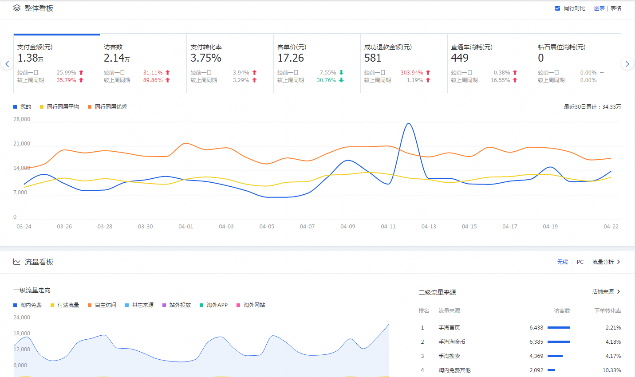Open 店铺来源 with its chevron

[619, 292]
